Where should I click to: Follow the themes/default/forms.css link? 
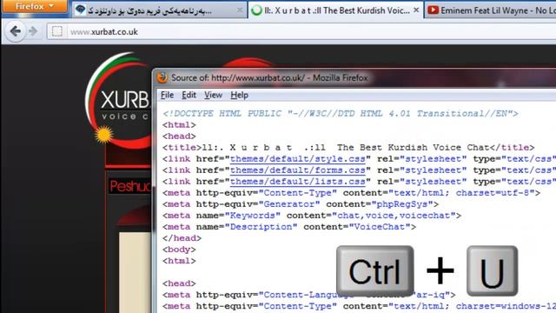point(297,170)
